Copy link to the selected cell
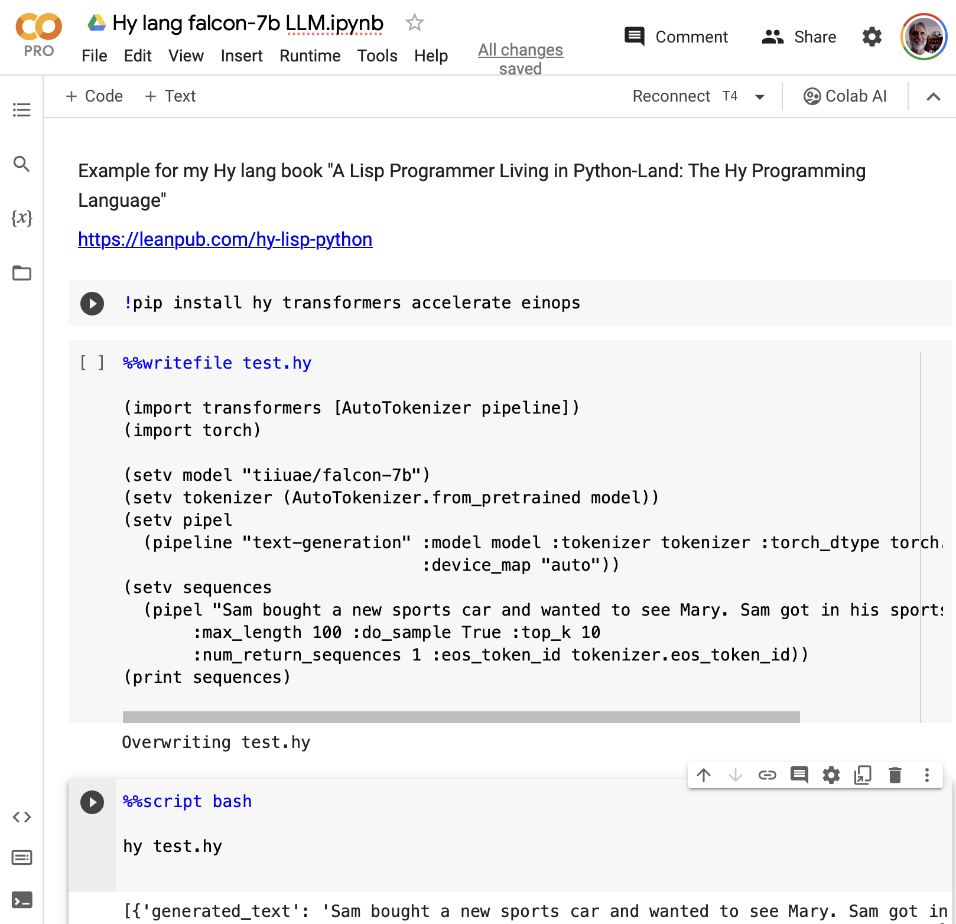956x924 pixels. (767, 775)
